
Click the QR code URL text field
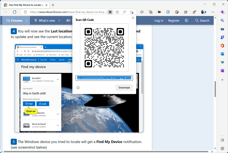coord(104,78)
